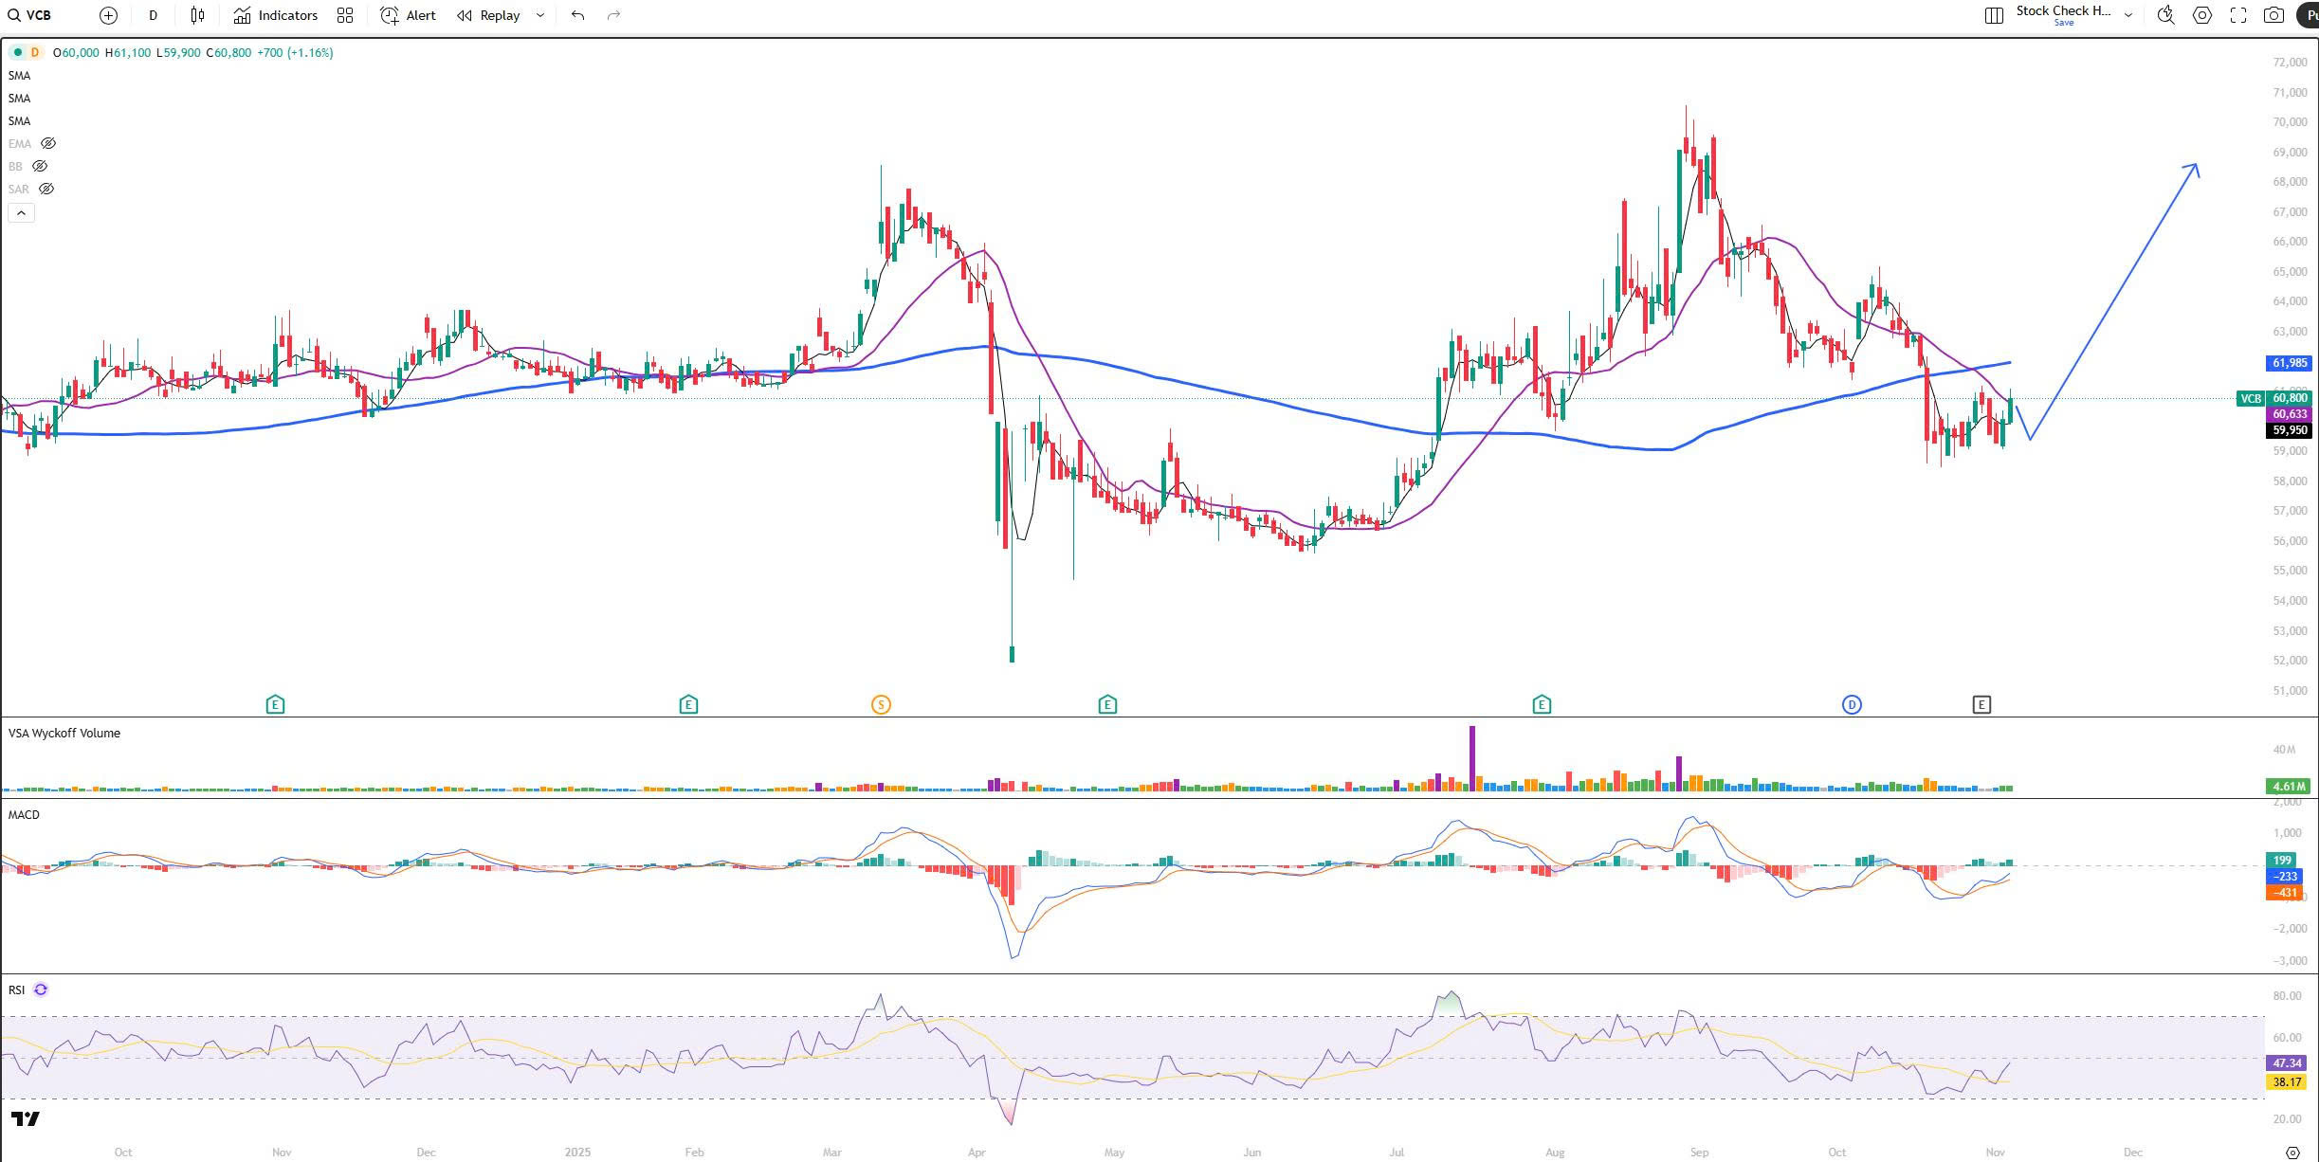Take a chart snapshot with camera icon

click(x=2273, y=15)
